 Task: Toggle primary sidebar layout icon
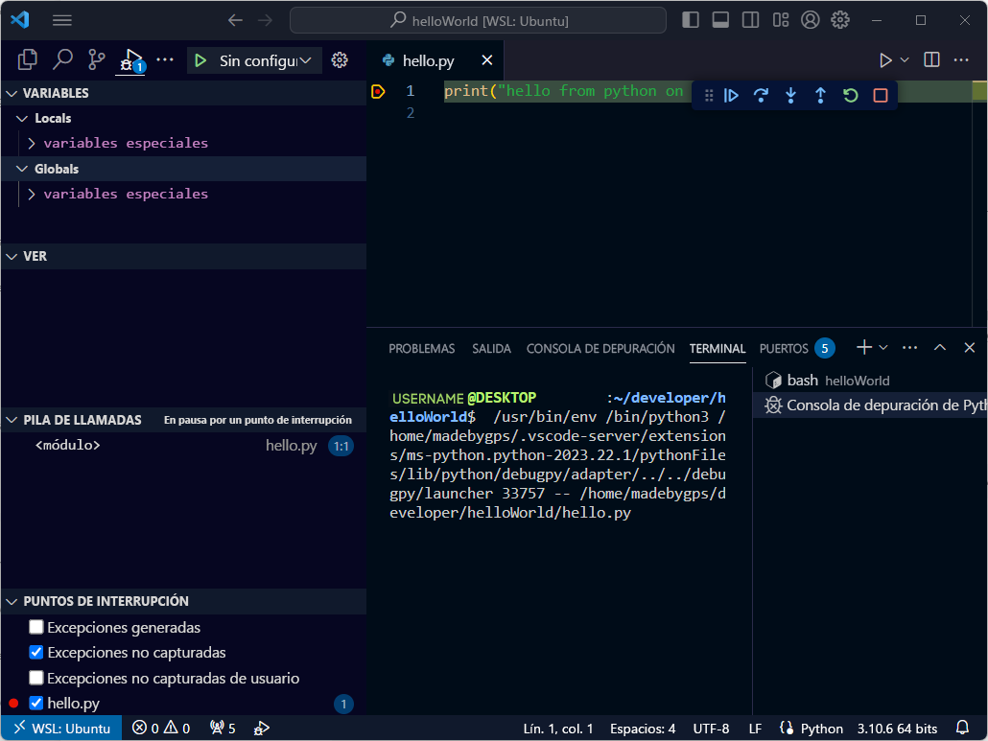(x=691, y=20)
